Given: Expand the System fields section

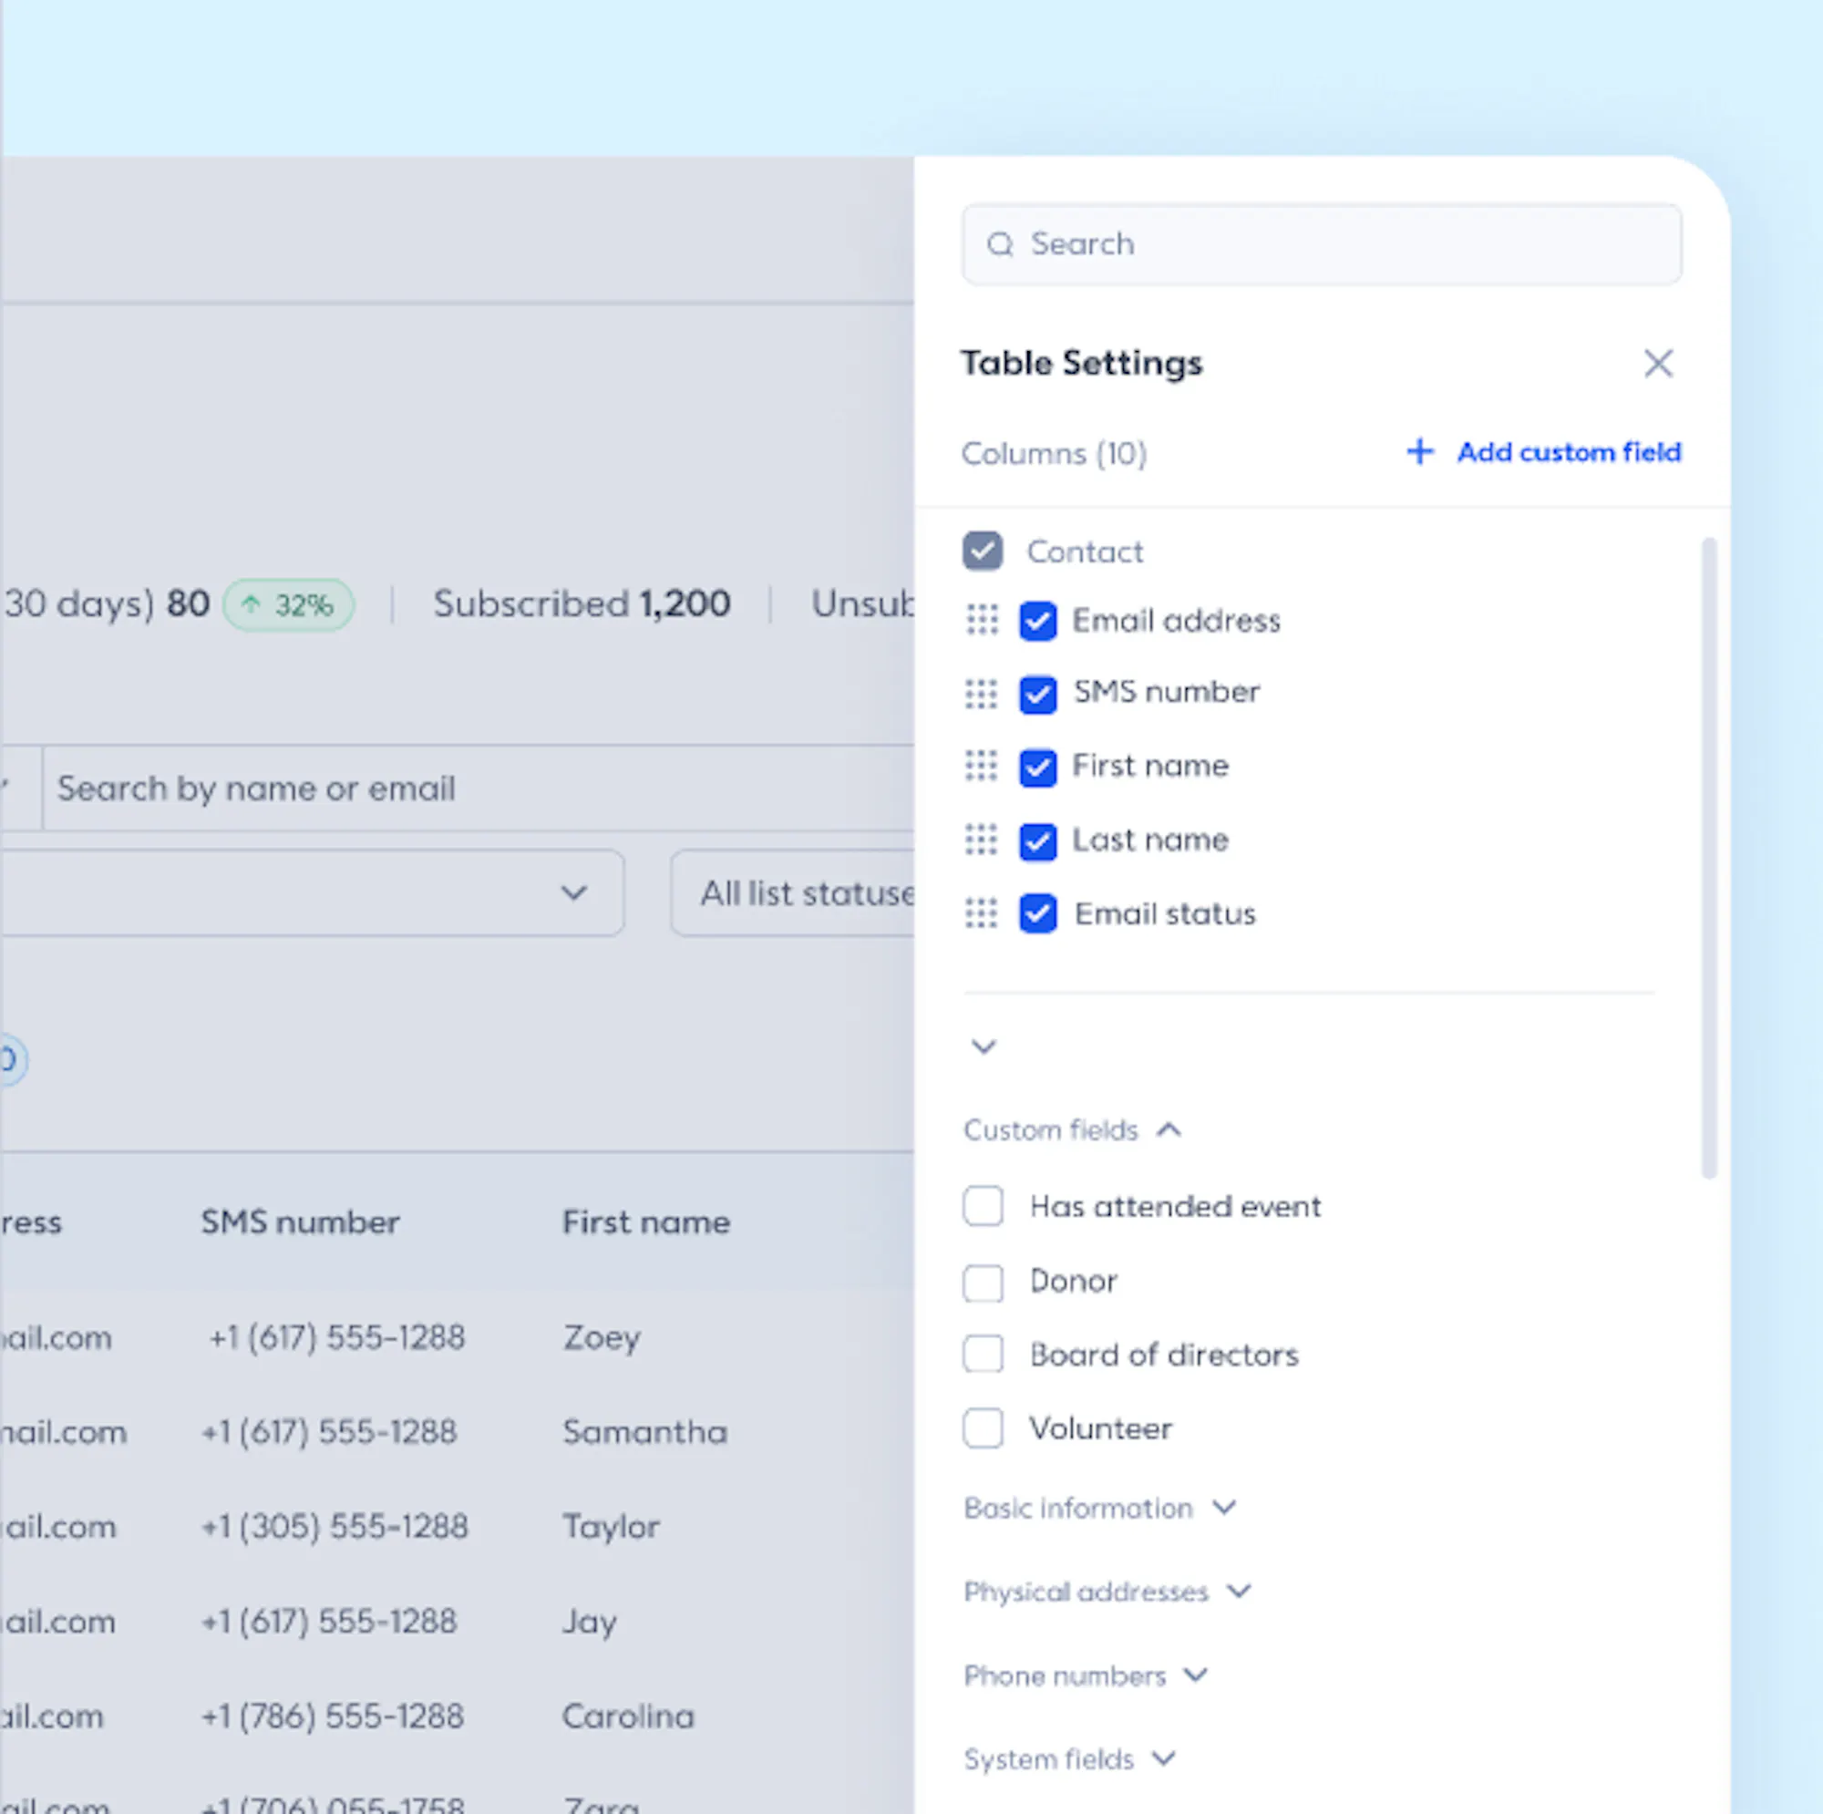Looking at the screenshot, I should tap(1163, 1758).
